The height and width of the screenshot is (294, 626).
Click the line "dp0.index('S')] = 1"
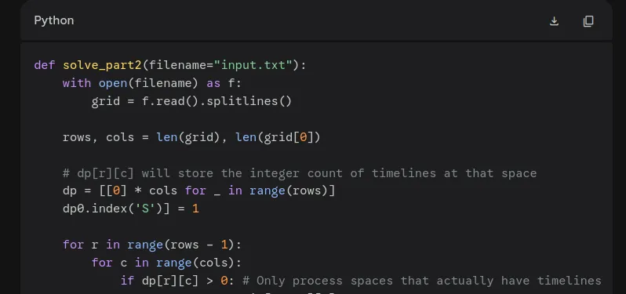click(x=130, y=209)
